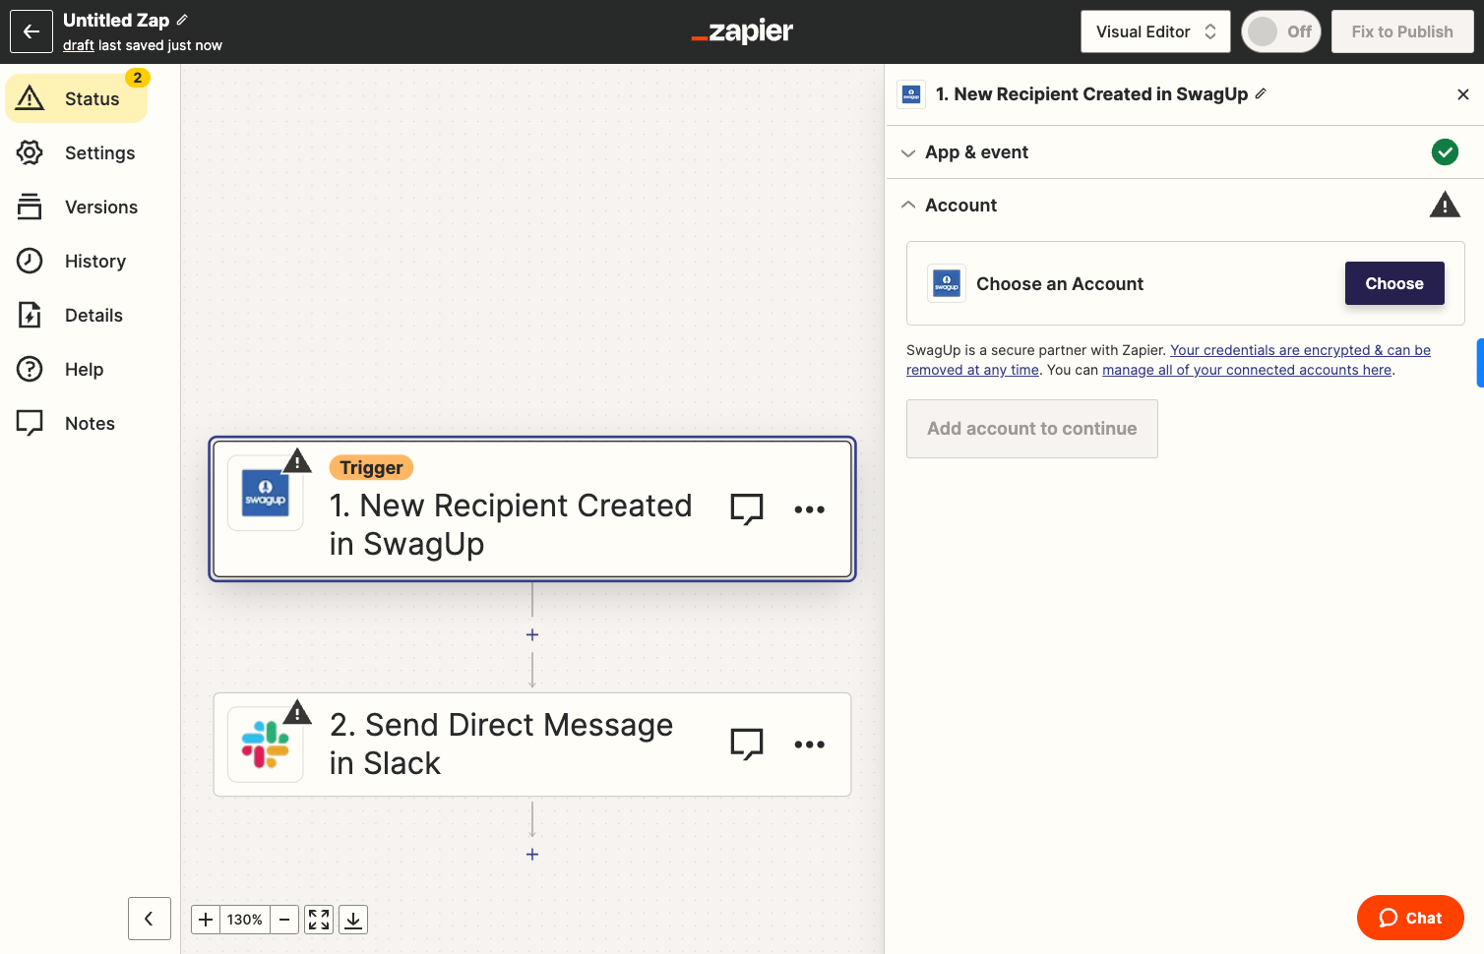This screenshot has width=1484, height=954.
Task: Fit Zap to view using expand icon
Action: click(319, 920)
